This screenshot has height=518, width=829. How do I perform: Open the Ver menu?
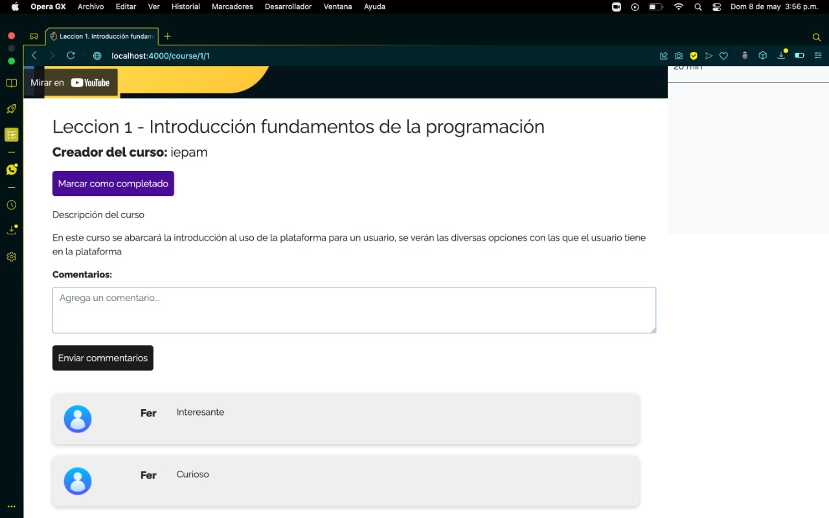[154, 6]
